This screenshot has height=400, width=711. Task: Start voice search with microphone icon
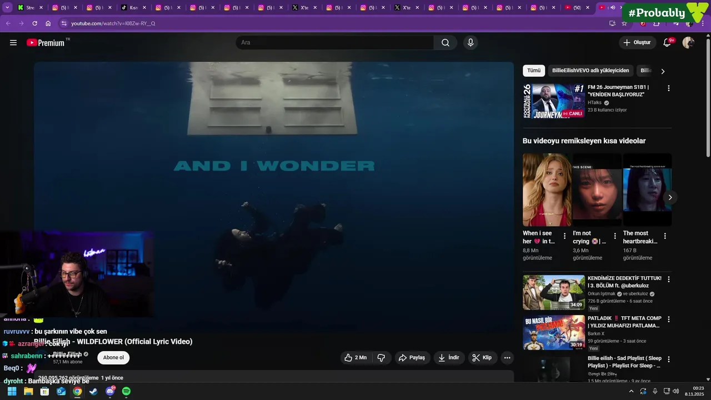470,43
